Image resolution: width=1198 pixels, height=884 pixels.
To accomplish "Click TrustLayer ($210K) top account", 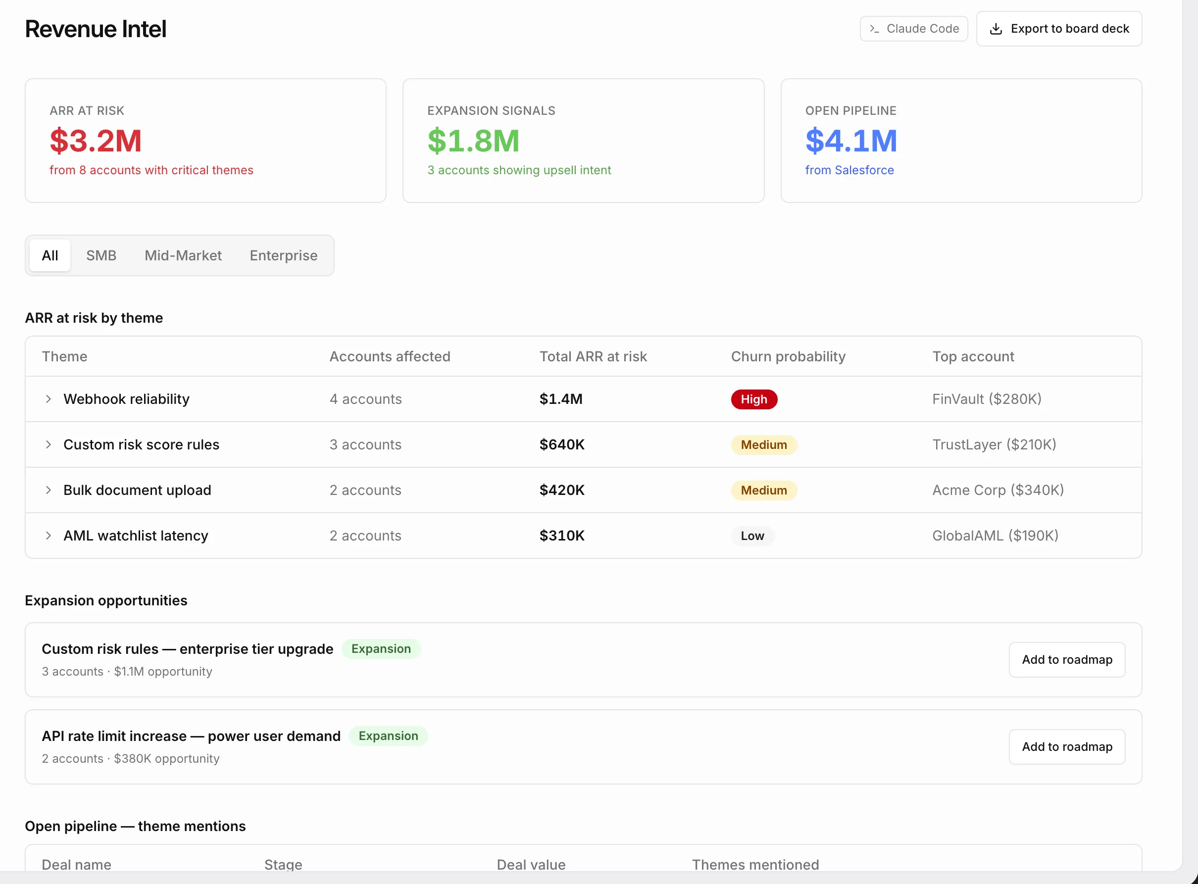I will (x=995, y=444).
